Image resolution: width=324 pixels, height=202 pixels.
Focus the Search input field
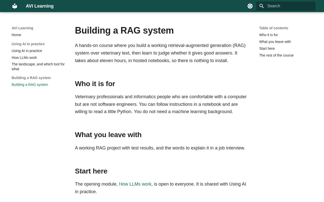(x=286, y=6)
